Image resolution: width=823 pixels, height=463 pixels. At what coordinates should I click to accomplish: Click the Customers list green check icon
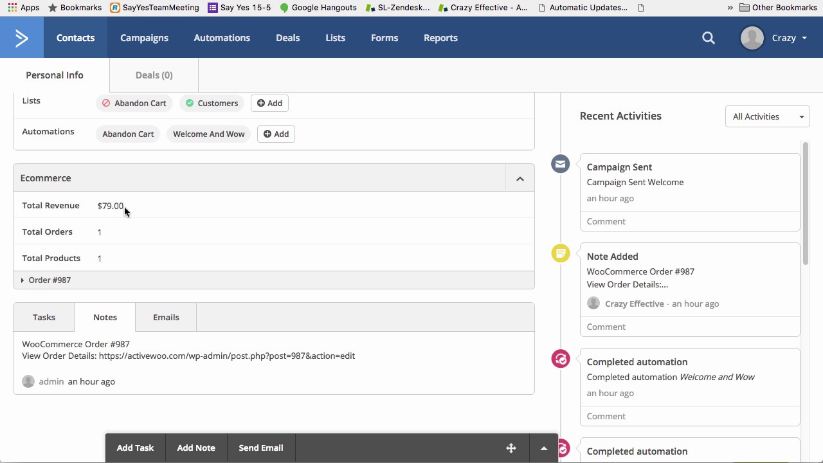click(x=190, y=103)
